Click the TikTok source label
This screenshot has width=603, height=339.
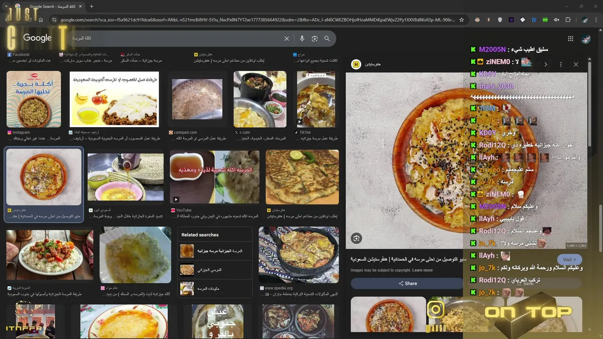tap(305, 132)
